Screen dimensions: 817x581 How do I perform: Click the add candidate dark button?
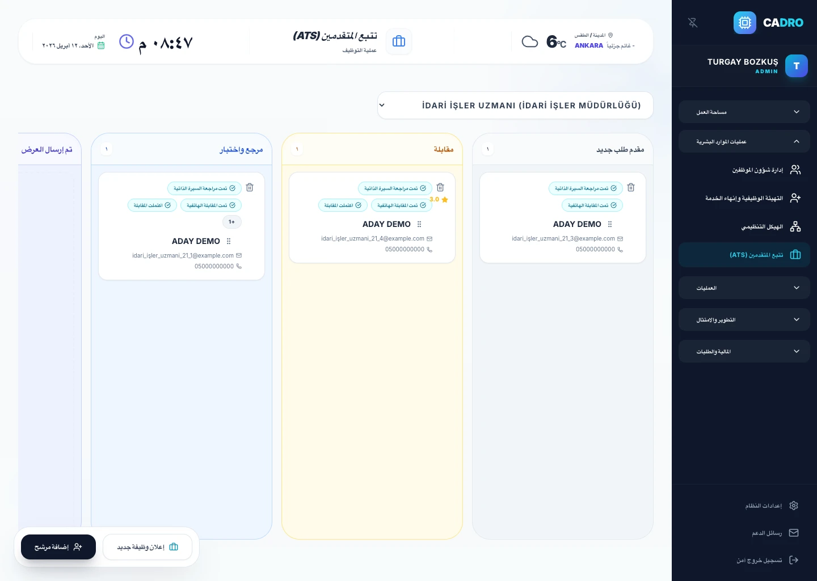pos(58,547)
